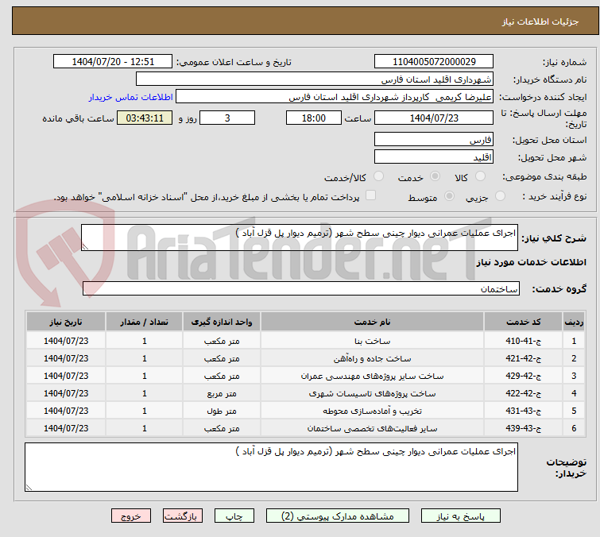This screenshot has width=600, height=537.
Task: Click تخریب و آماده‌سازی محوطه cell
Action: pyautogui.click(x=373, y=411)
